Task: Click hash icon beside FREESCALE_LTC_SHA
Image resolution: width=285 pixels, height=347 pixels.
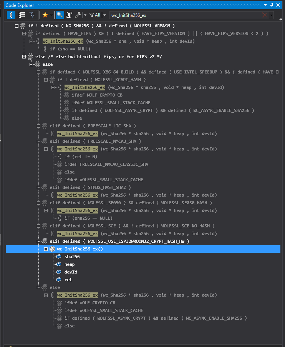Action: click(45, 126)
